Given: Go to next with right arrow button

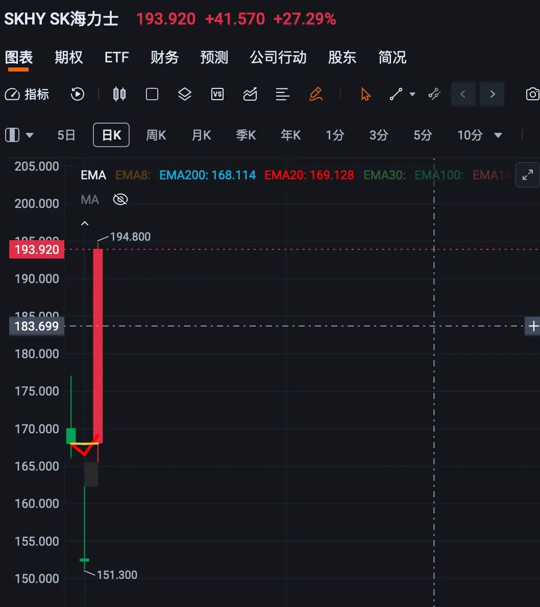Looking at the screenshot, I should pyautogui.click(x=492, y=94).
